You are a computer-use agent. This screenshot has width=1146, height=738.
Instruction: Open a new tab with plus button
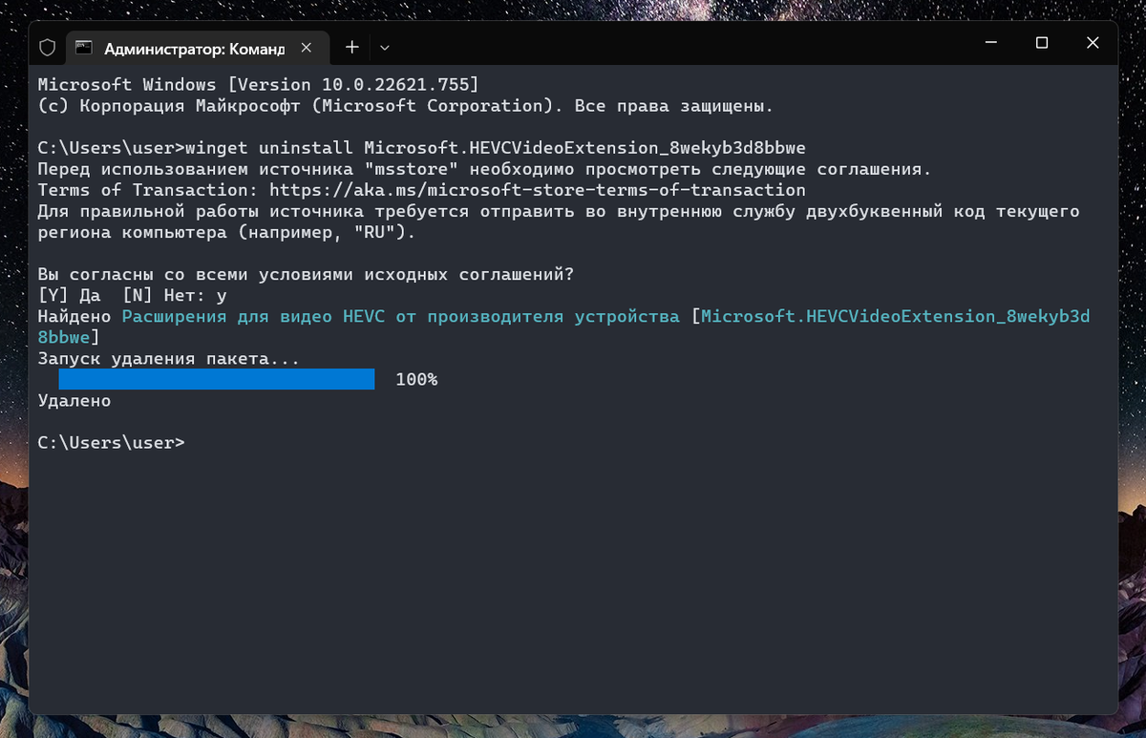coord(351,47)
